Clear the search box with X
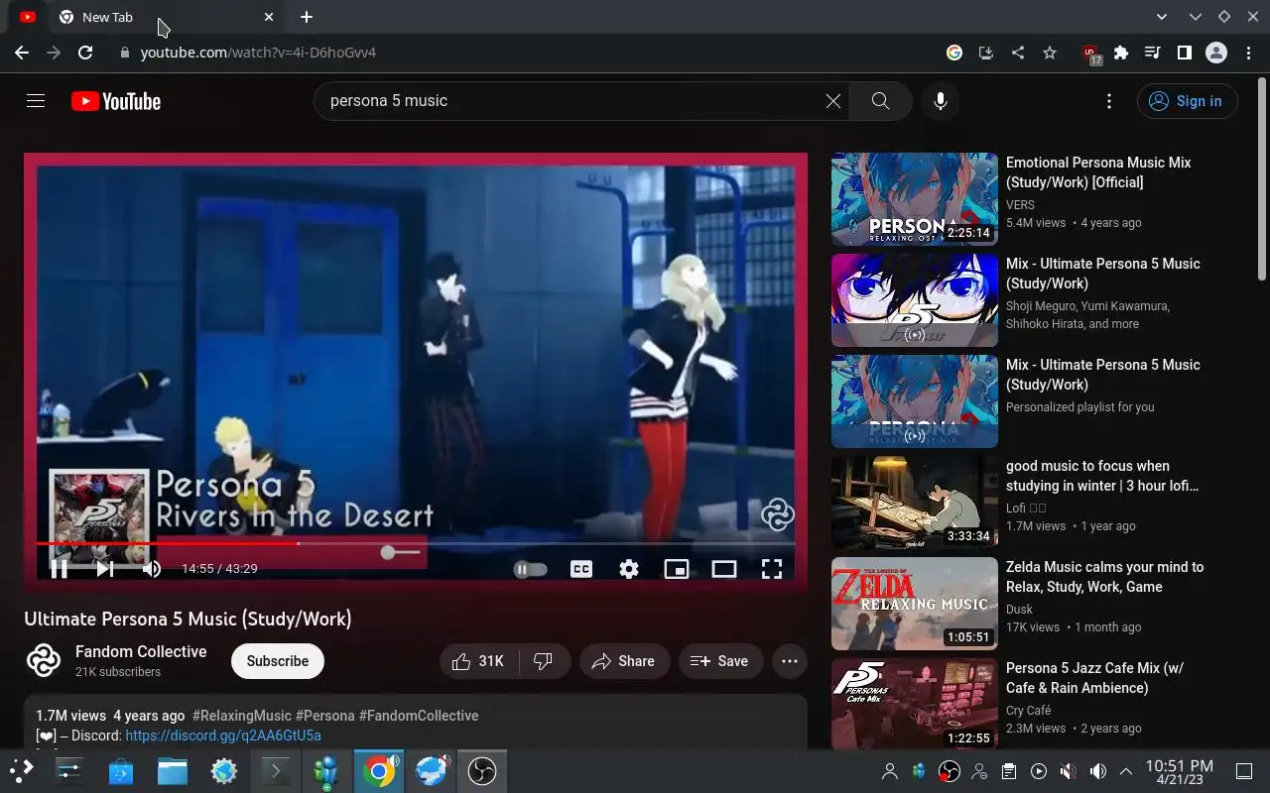This screenshot has height=793, width=1270. pyautogui.click(x=833, y=101)
